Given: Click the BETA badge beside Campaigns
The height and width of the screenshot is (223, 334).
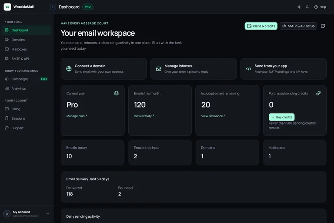Looking at the screenshot, I should tap(44, 79).
